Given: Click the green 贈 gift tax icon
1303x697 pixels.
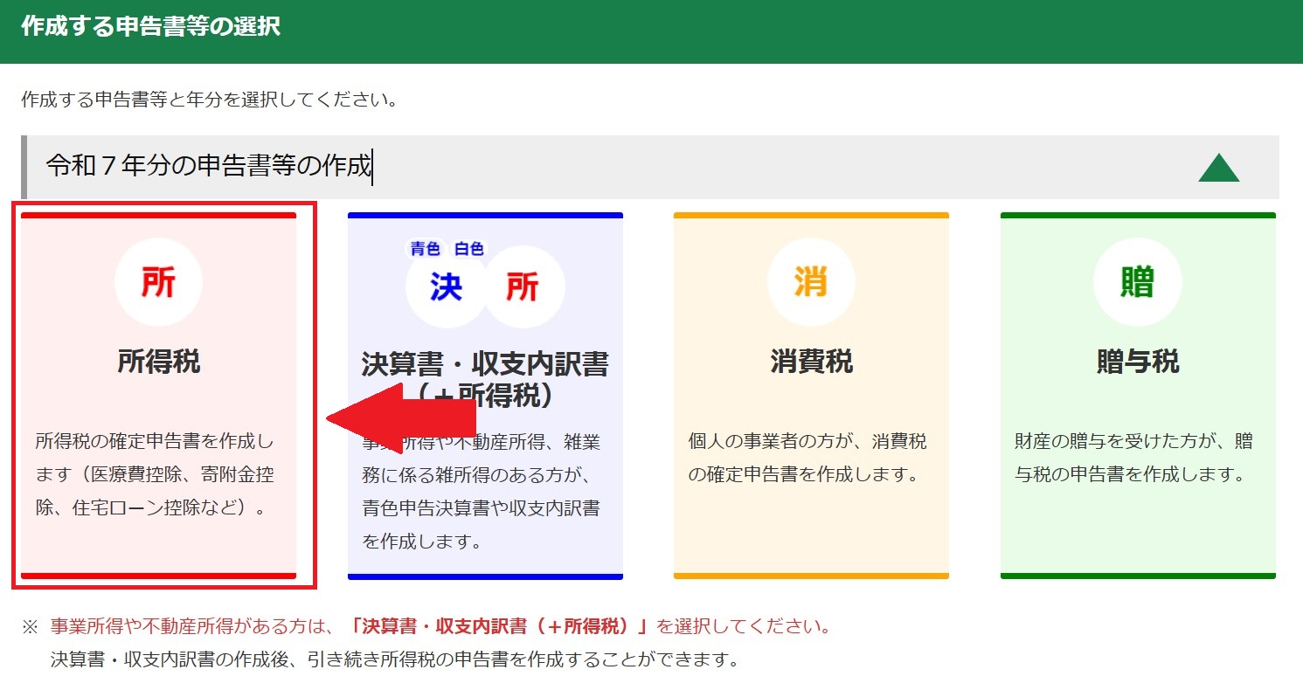Looking at the screenshot, I should coord(1138,281).
